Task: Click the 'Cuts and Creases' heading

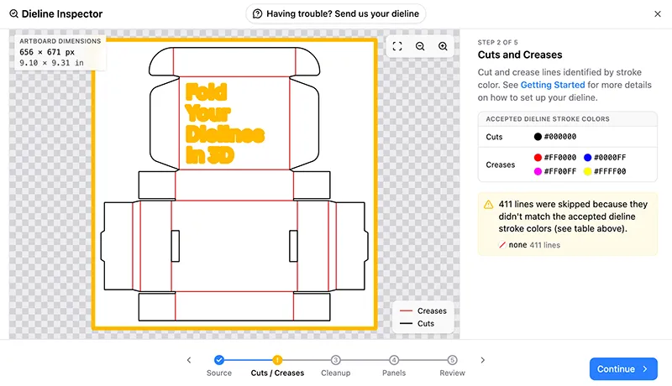Action: (520, 55)
